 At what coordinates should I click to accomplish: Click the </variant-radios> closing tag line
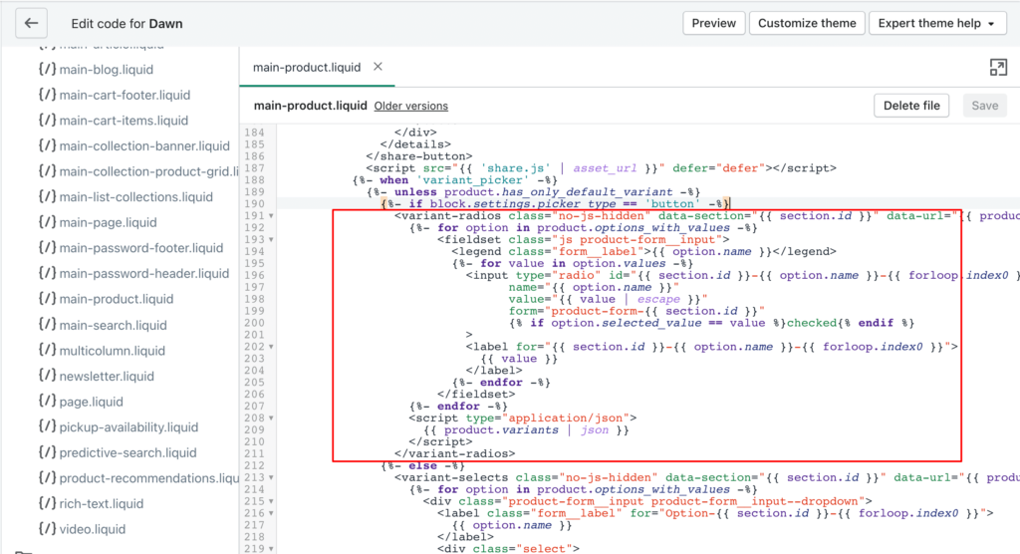454,453
